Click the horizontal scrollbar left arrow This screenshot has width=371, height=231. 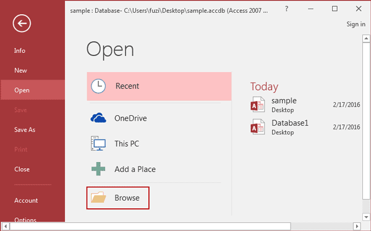coord(6,227)
